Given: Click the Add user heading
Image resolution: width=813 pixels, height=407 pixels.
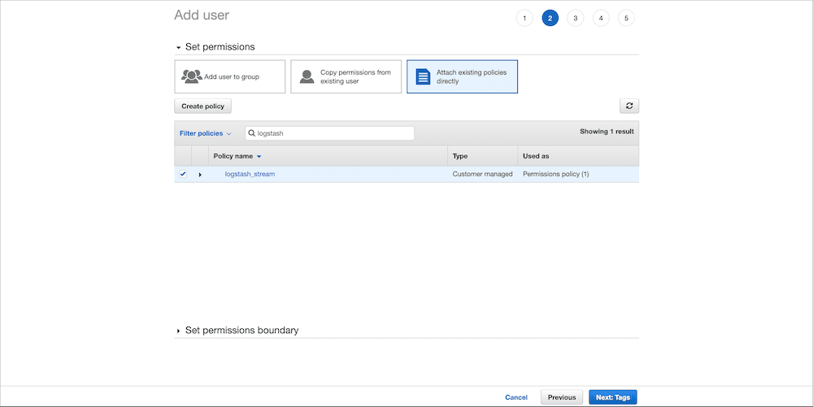Looking at the screenshot, I should (x=202, y=15).
